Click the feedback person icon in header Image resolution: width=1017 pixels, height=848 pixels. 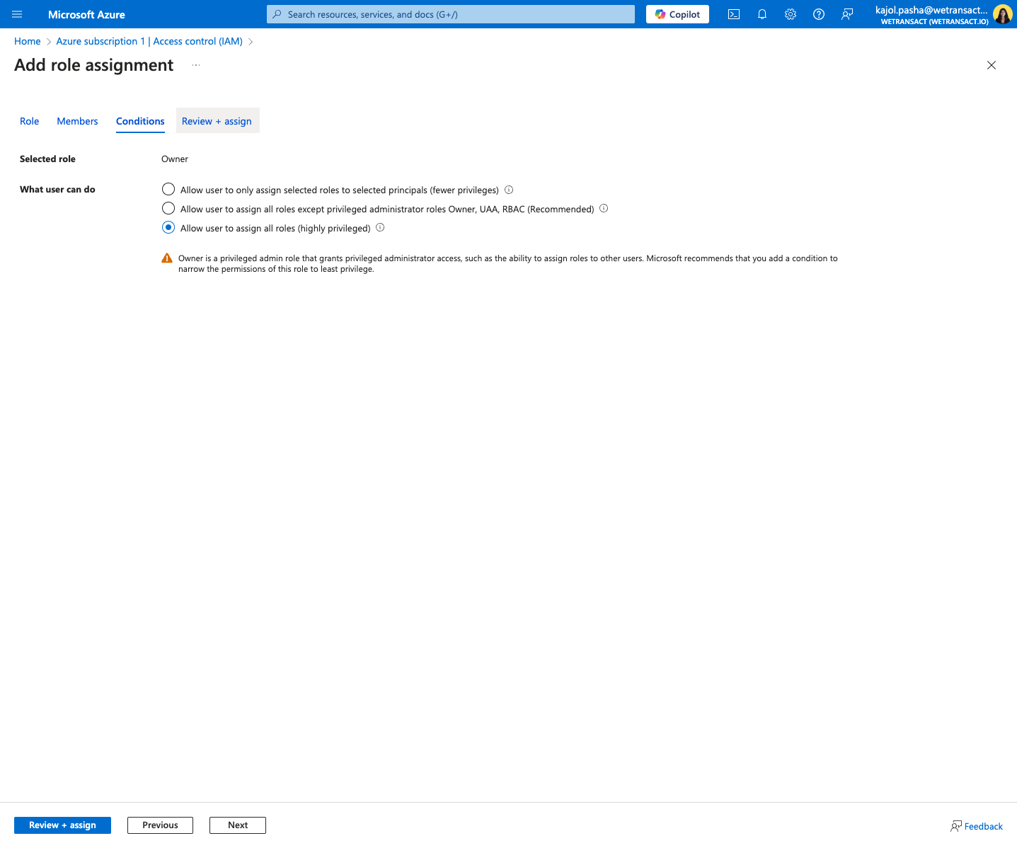[847, 14]
